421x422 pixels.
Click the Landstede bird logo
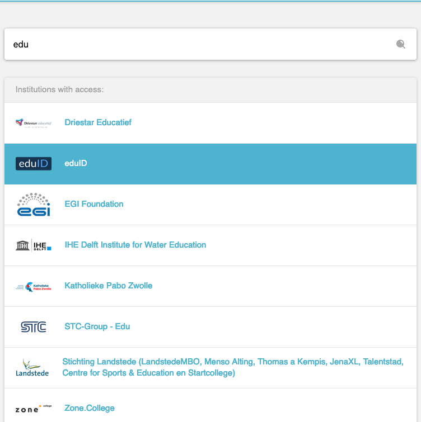tap(32, 368)
